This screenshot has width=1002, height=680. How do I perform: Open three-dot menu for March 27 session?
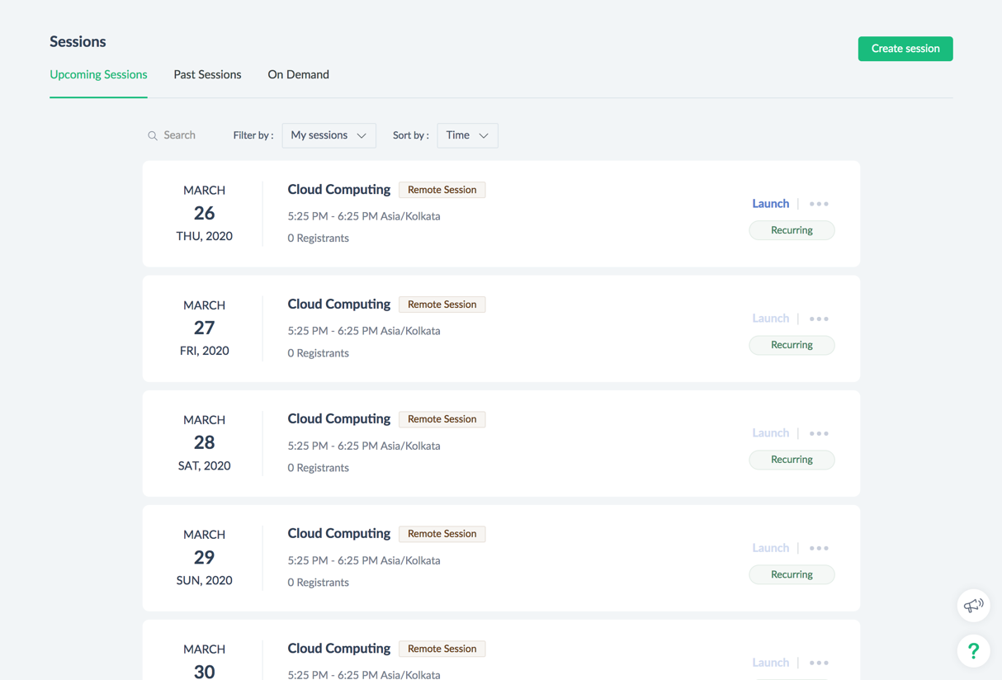pos(819,319)
